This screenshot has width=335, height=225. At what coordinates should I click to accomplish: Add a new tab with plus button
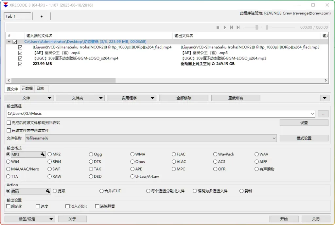[x=42, y=16]
